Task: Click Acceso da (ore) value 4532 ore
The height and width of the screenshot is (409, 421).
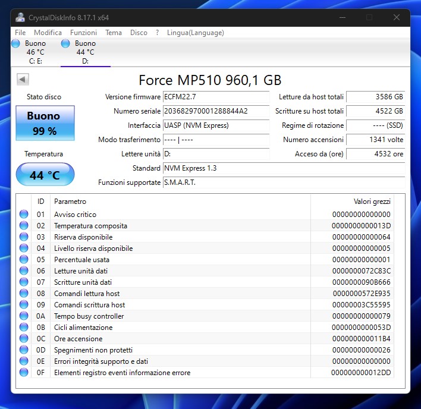Action: tap(375, 154)
